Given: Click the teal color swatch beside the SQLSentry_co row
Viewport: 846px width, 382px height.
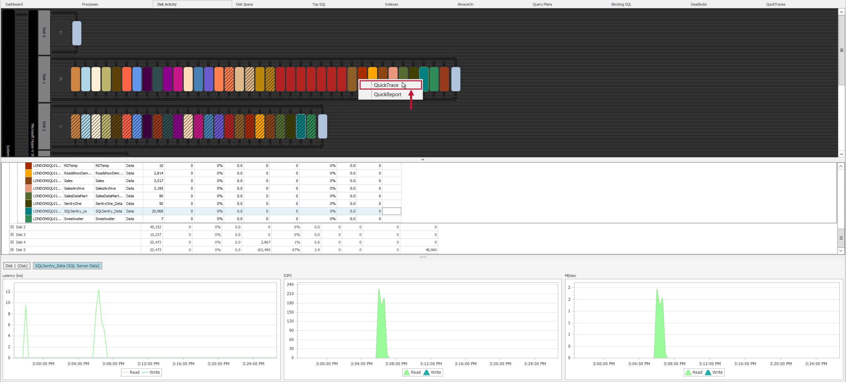Looking at the screenshot, I should coord(28,211).
